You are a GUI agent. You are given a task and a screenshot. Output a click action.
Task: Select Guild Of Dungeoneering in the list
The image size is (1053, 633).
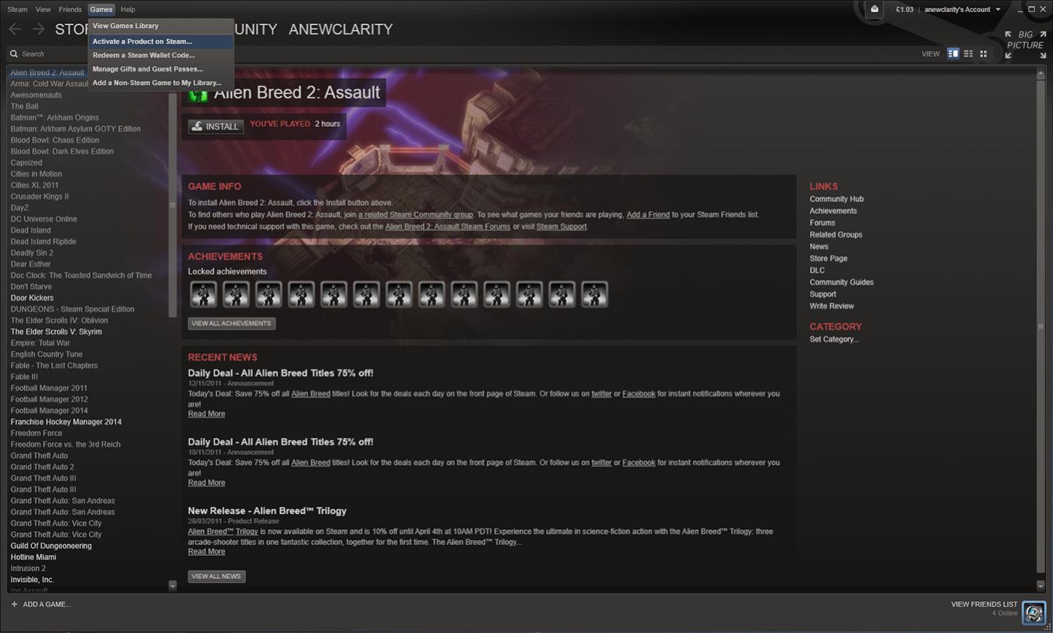50,547
